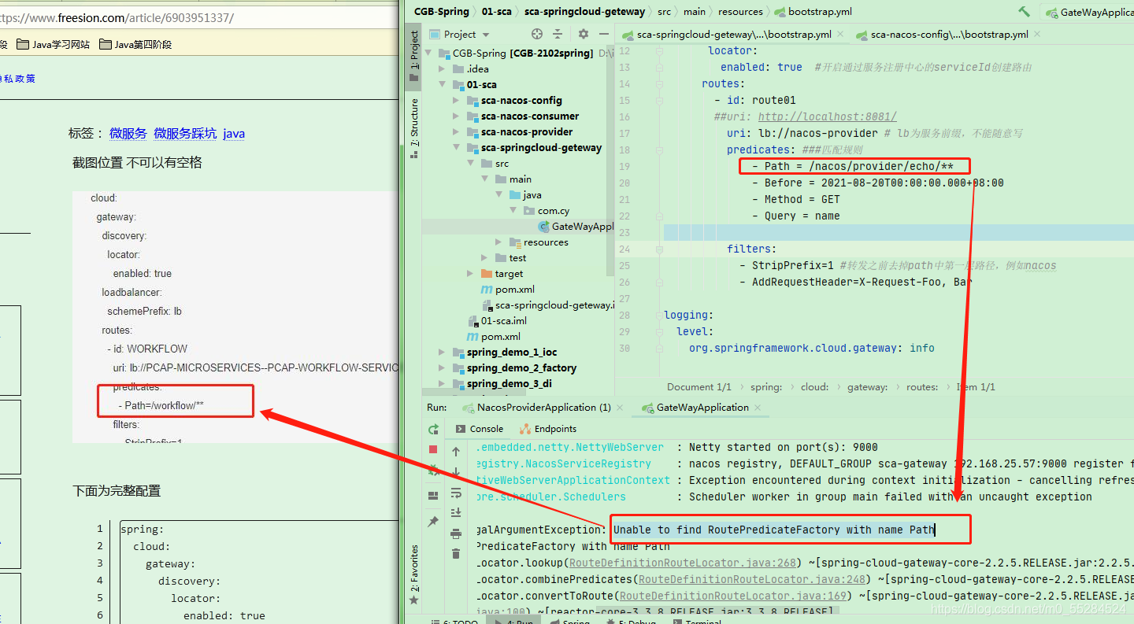Open the Console tab in Run panel
Viewport: 1134px width, 624px height.
(480, 429)
